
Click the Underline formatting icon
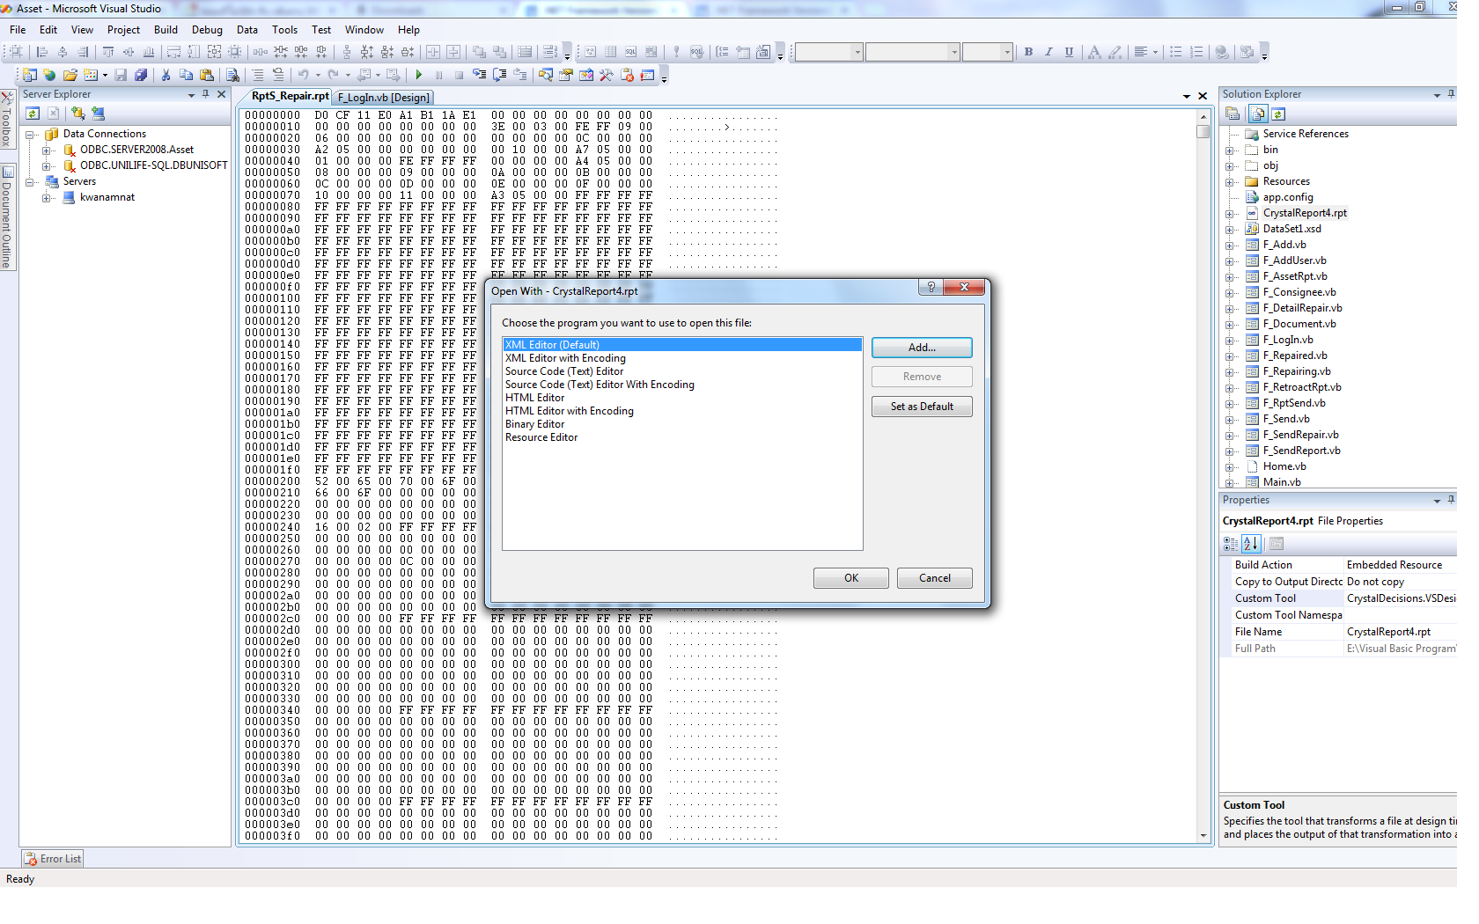1069,52
